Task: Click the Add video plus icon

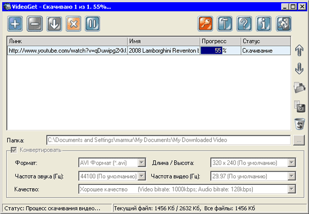Action: click(x=15, y=24)
